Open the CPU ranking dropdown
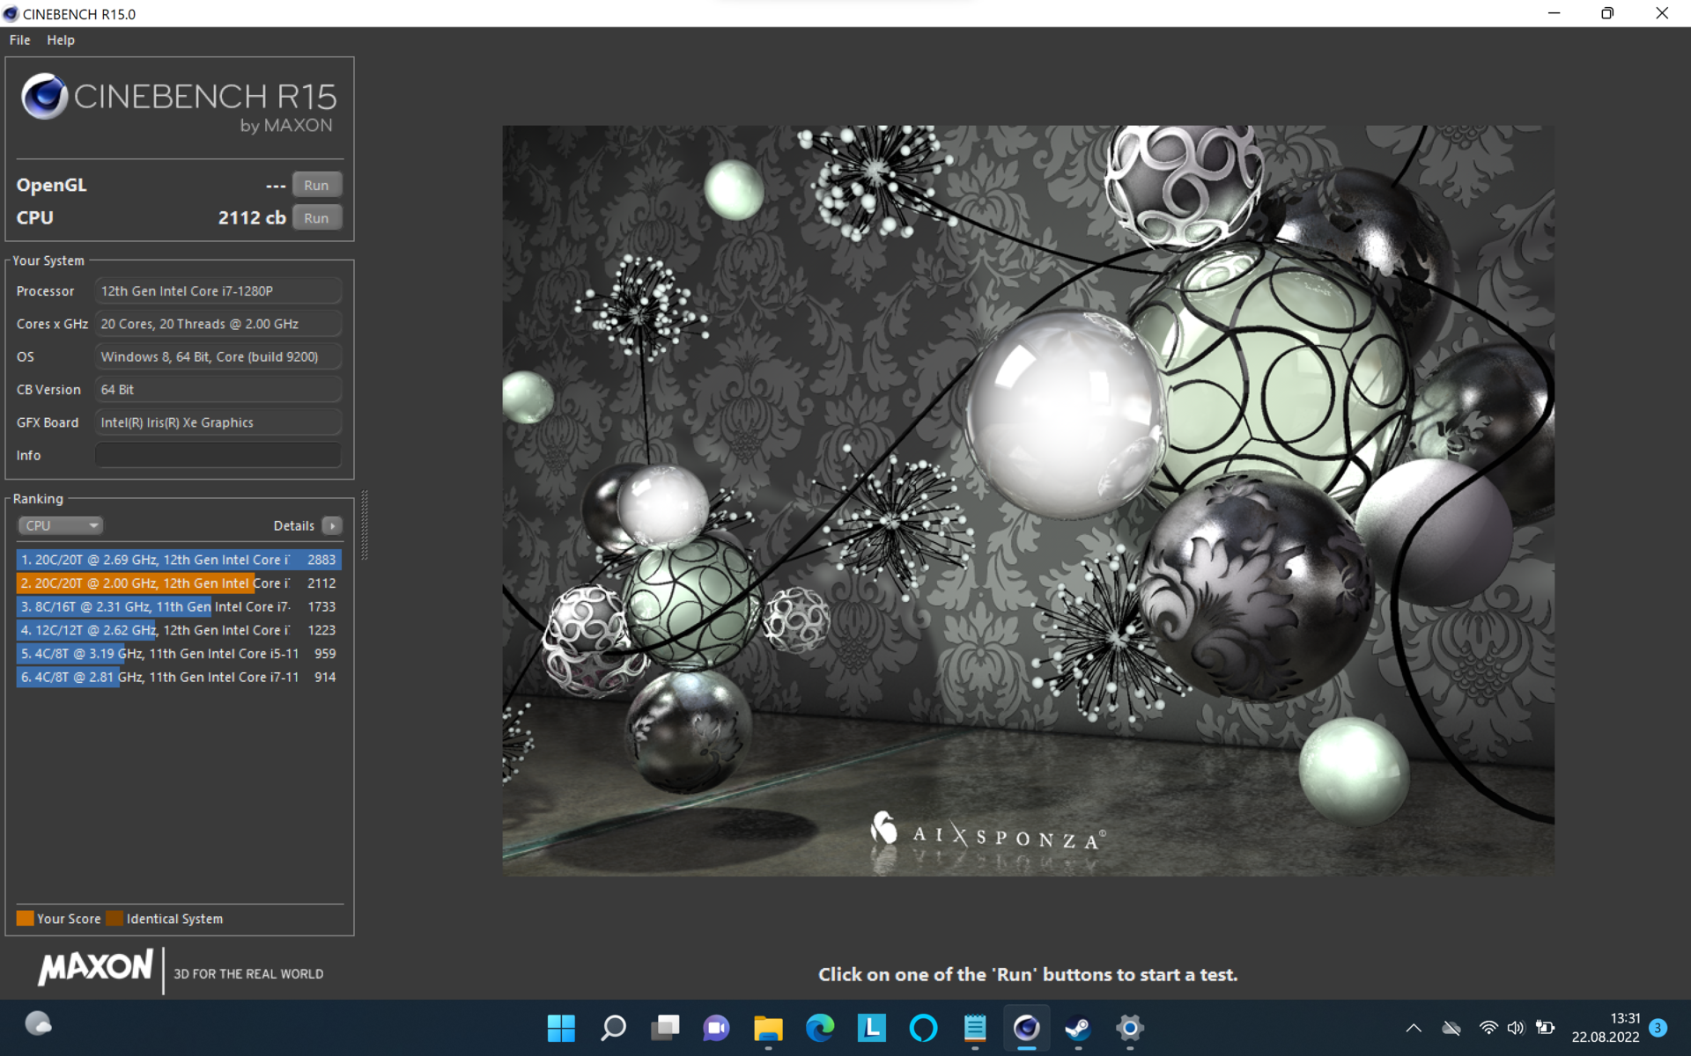 click(60, 525)
